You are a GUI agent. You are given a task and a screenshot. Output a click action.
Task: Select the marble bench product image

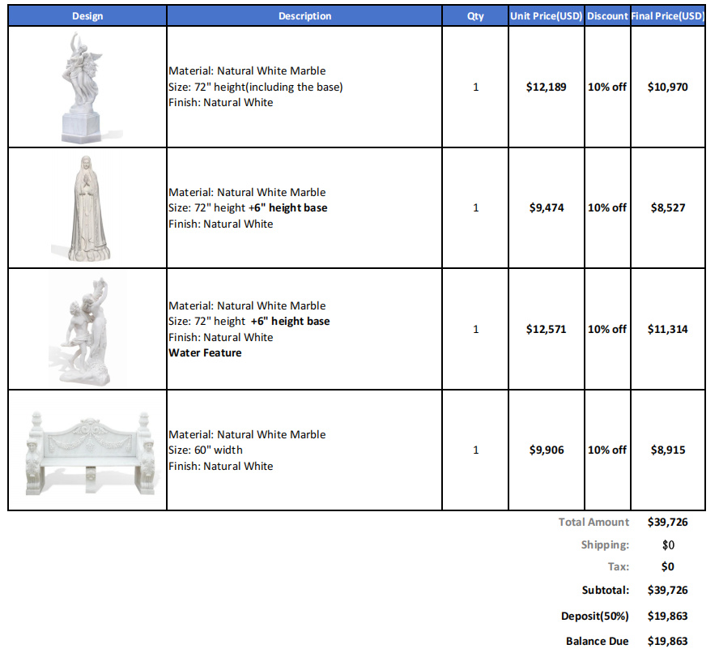87,450
